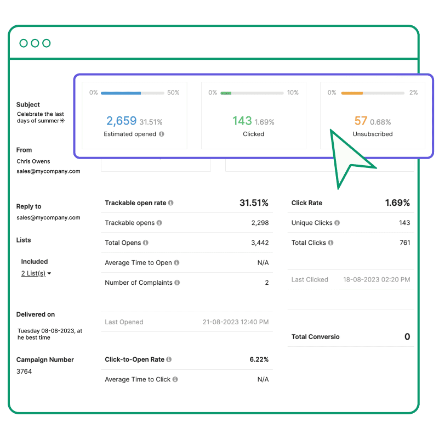Screen dimensions: 439x439
Task: Click the Click-to-Open Rate info icon
Action: [x=169, y=359]
